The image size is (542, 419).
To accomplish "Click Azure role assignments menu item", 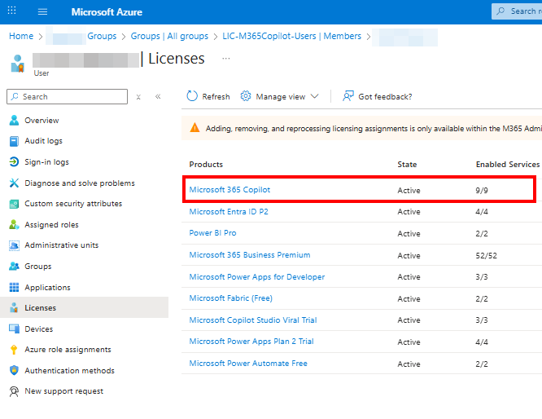I will 68,350.
